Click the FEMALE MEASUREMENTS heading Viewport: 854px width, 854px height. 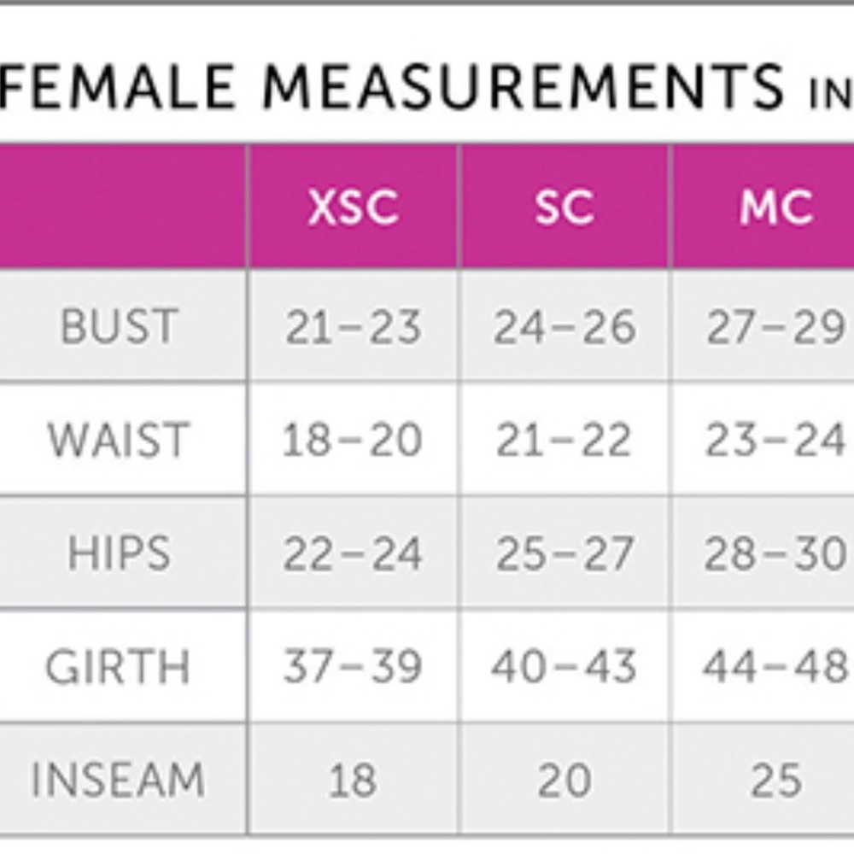(x=390, y=86)
